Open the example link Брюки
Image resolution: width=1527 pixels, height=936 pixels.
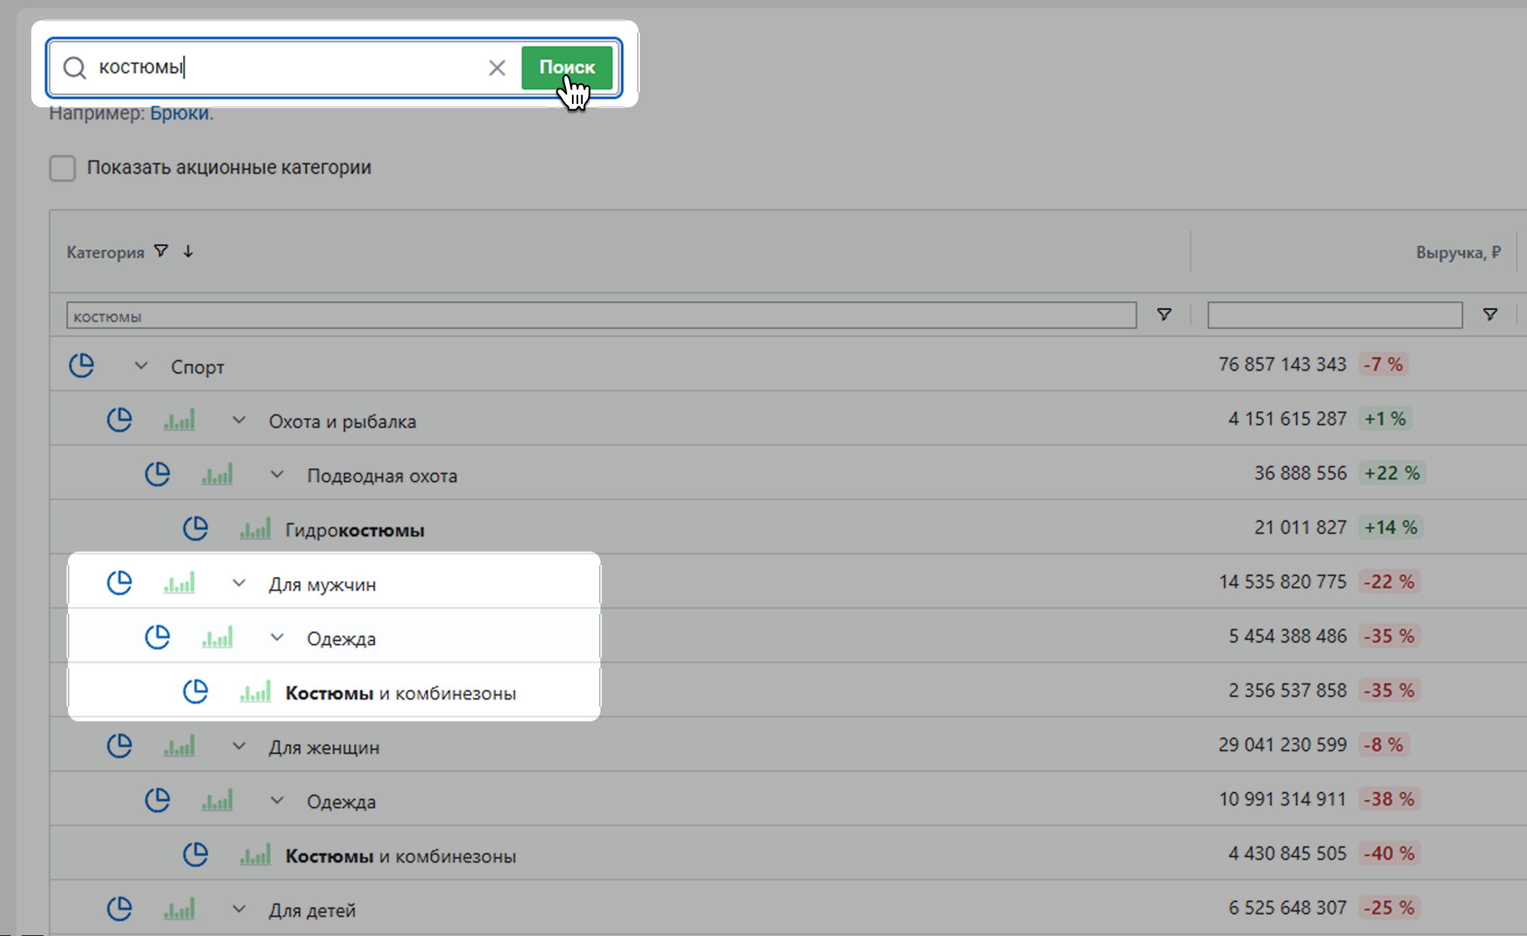[179, 113]
